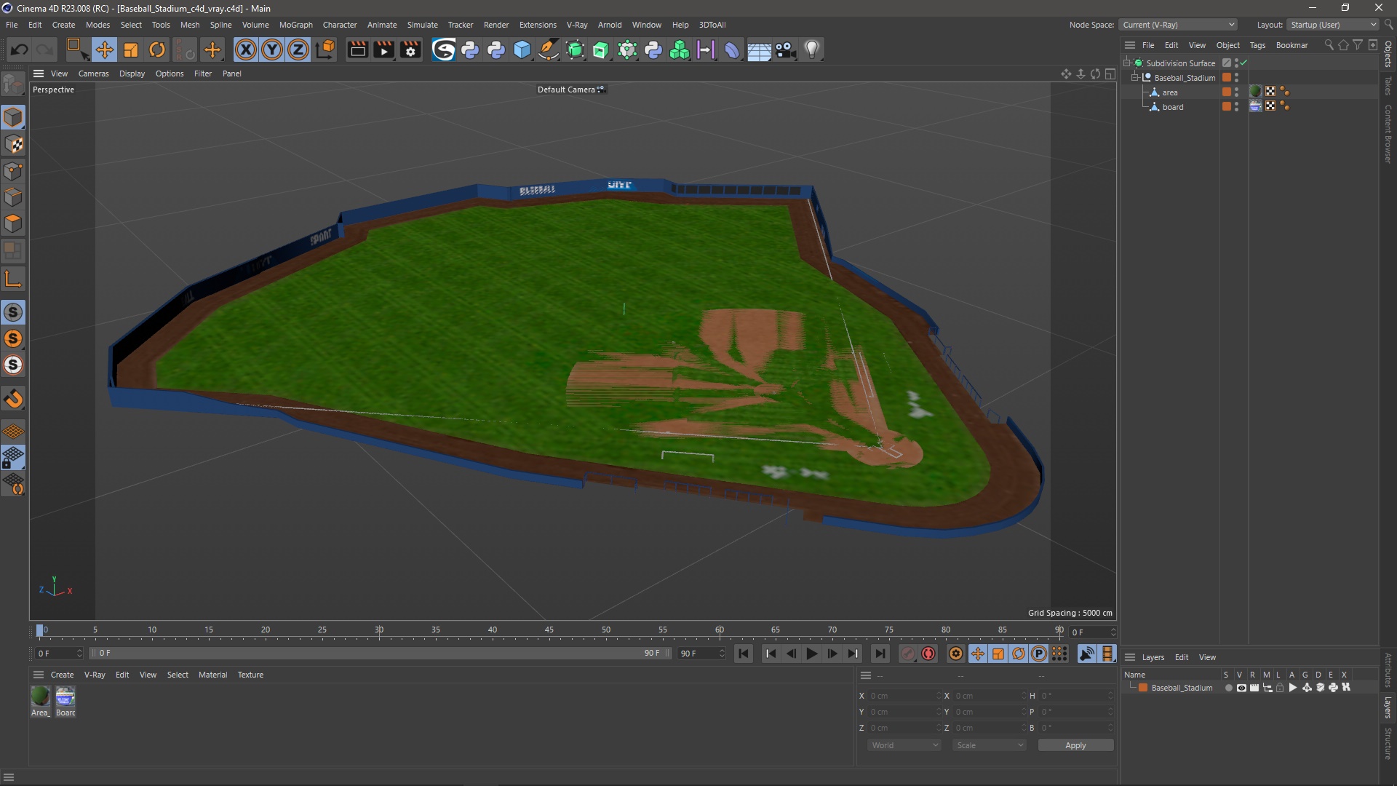Collapse the Subdivision Surface tree node
Screen dimensions: 1397x786
1126,63
